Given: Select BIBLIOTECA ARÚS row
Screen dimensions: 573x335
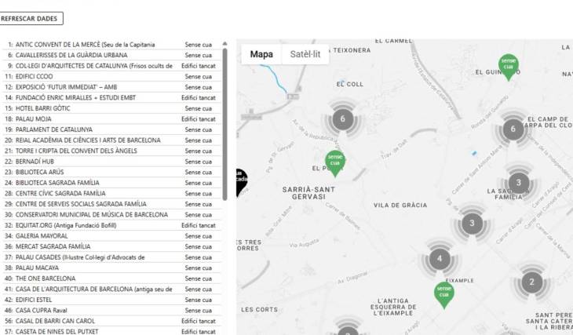Looking at the screenshot, I should 111,172.
